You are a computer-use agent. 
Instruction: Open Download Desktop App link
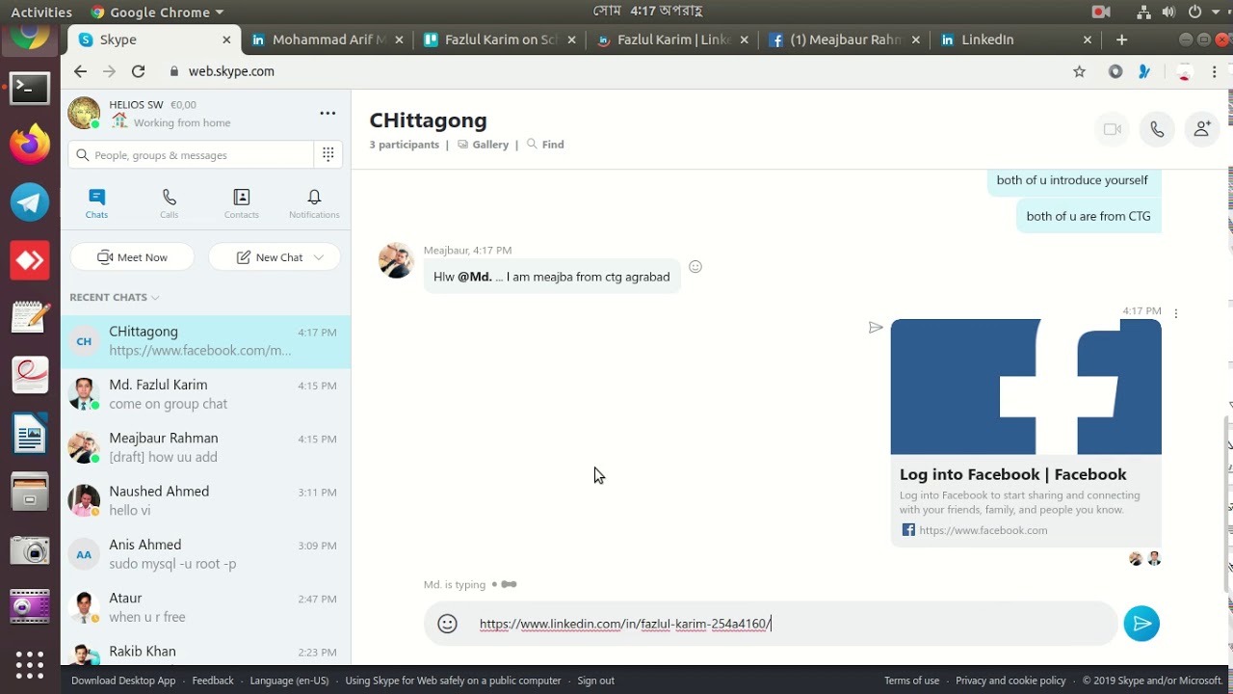click(123, 681)
